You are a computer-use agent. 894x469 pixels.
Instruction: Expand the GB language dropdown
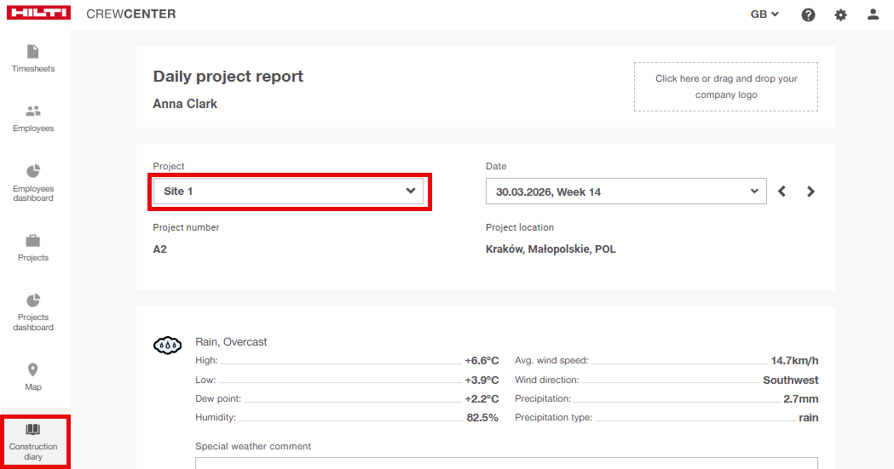764,14
